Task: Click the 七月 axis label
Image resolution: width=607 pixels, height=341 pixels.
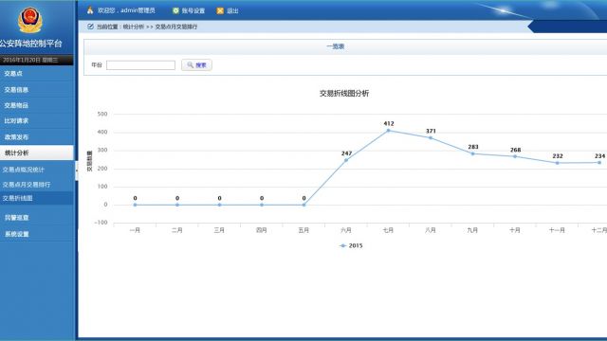Action: 388,230
